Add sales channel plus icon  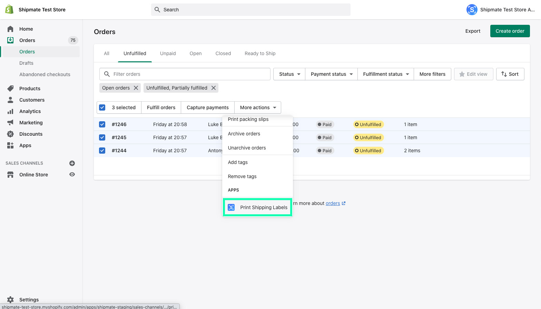pos(72,163)
